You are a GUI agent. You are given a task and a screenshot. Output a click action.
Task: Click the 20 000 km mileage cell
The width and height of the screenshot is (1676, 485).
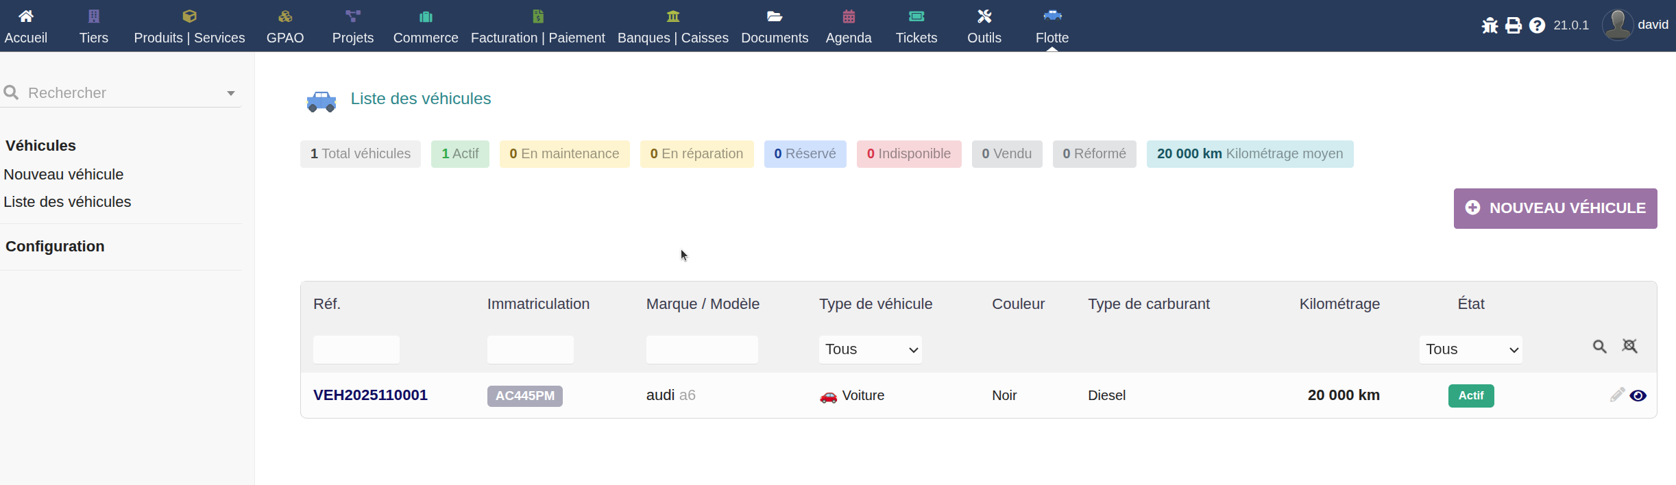pos(1344,395)
